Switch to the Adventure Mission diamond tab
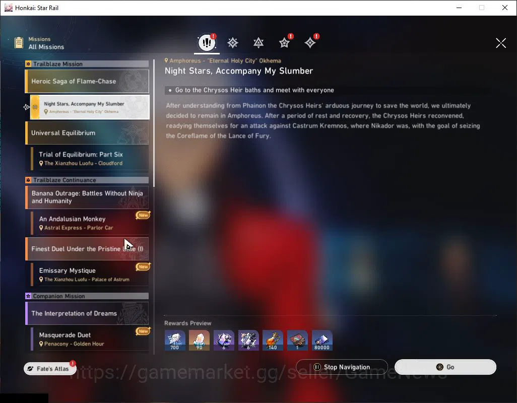517x403 pixels. (310, 43)
